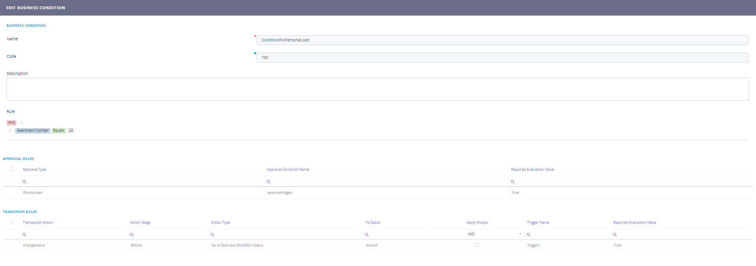Click search icon under To Status column

coord(367,234)
